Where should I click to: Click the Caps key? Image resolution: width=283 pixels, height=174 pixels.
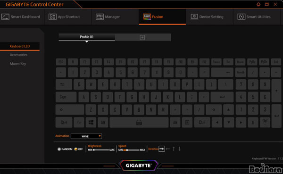point(66,97)
